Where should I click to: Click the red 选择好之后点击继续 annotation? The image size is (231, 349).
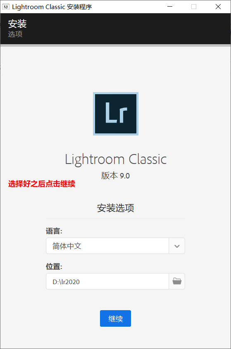click(x=42, y=184)
